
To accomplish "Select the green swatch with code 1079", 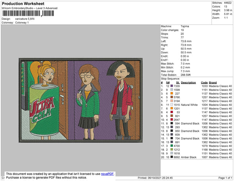I will [x=172, y=146].
